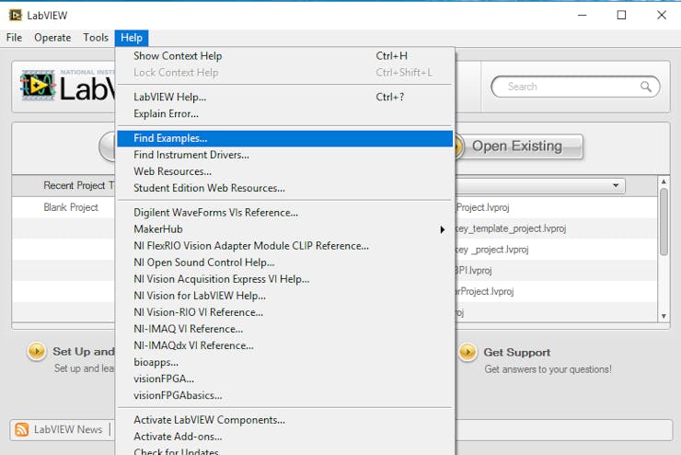Select Blank Project template

pyautogui.click(x=71, y=207)
